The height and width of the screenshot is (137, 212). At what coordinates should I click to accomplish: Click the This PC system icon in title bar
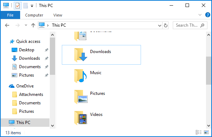pyautogui.click(x=6, y=5)
